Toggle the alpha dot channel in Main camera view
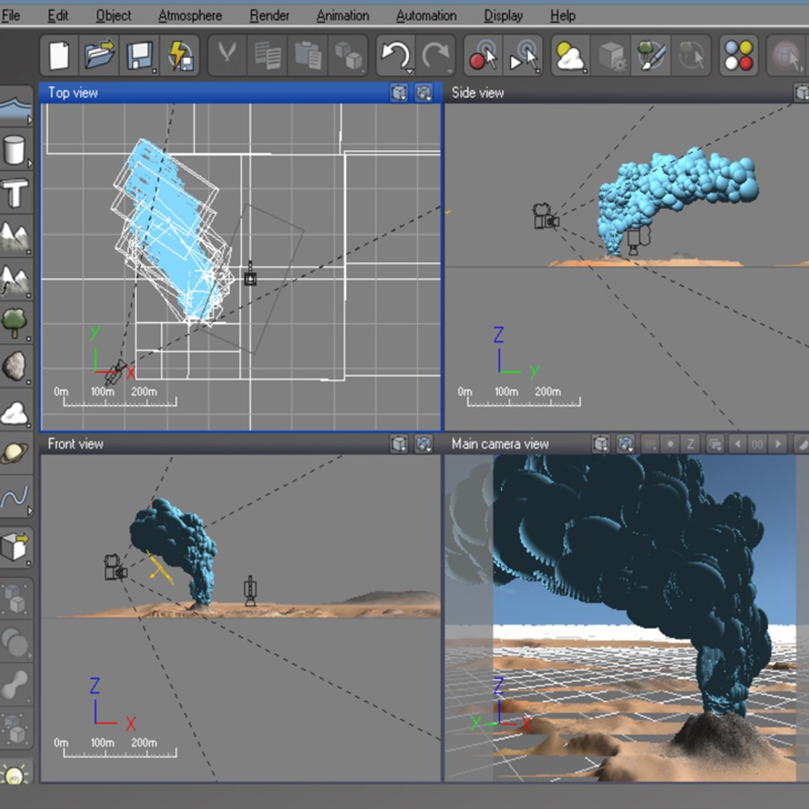Image resolution: width=809 pixels, height=809 pixels. tap(670, 443)
